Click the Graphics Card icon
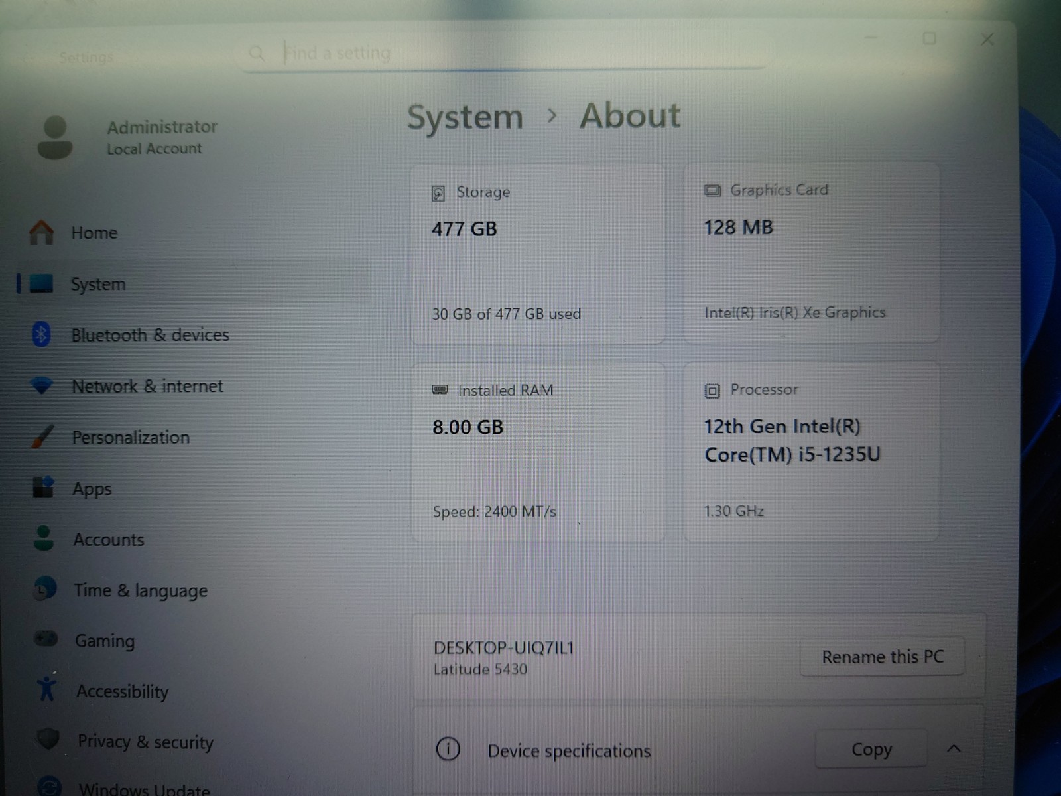This screenshot has width=1061, height=796. tap(712, 190)
